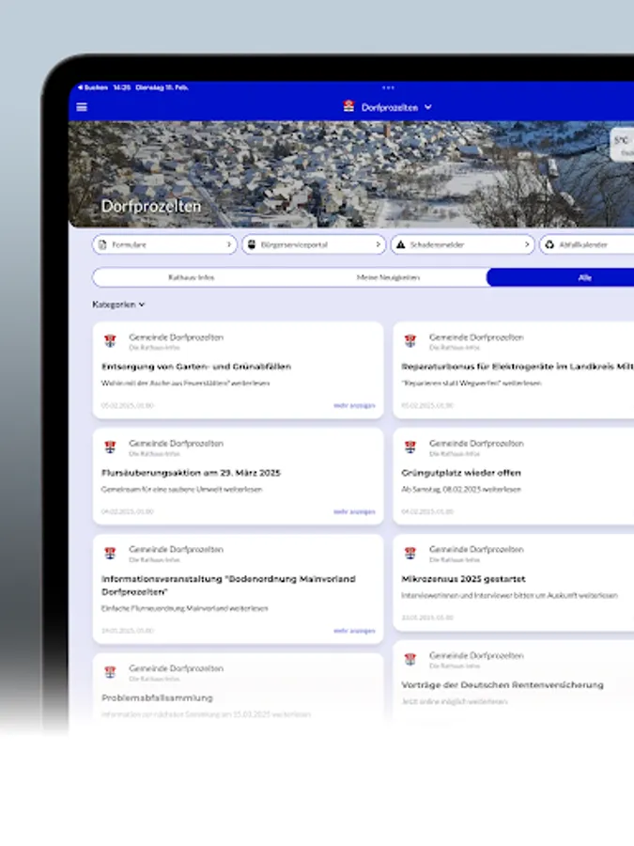Screen dimensions: 634x846
Task: Click the chevron on Schadensmelder button
Action: point(527,244)
